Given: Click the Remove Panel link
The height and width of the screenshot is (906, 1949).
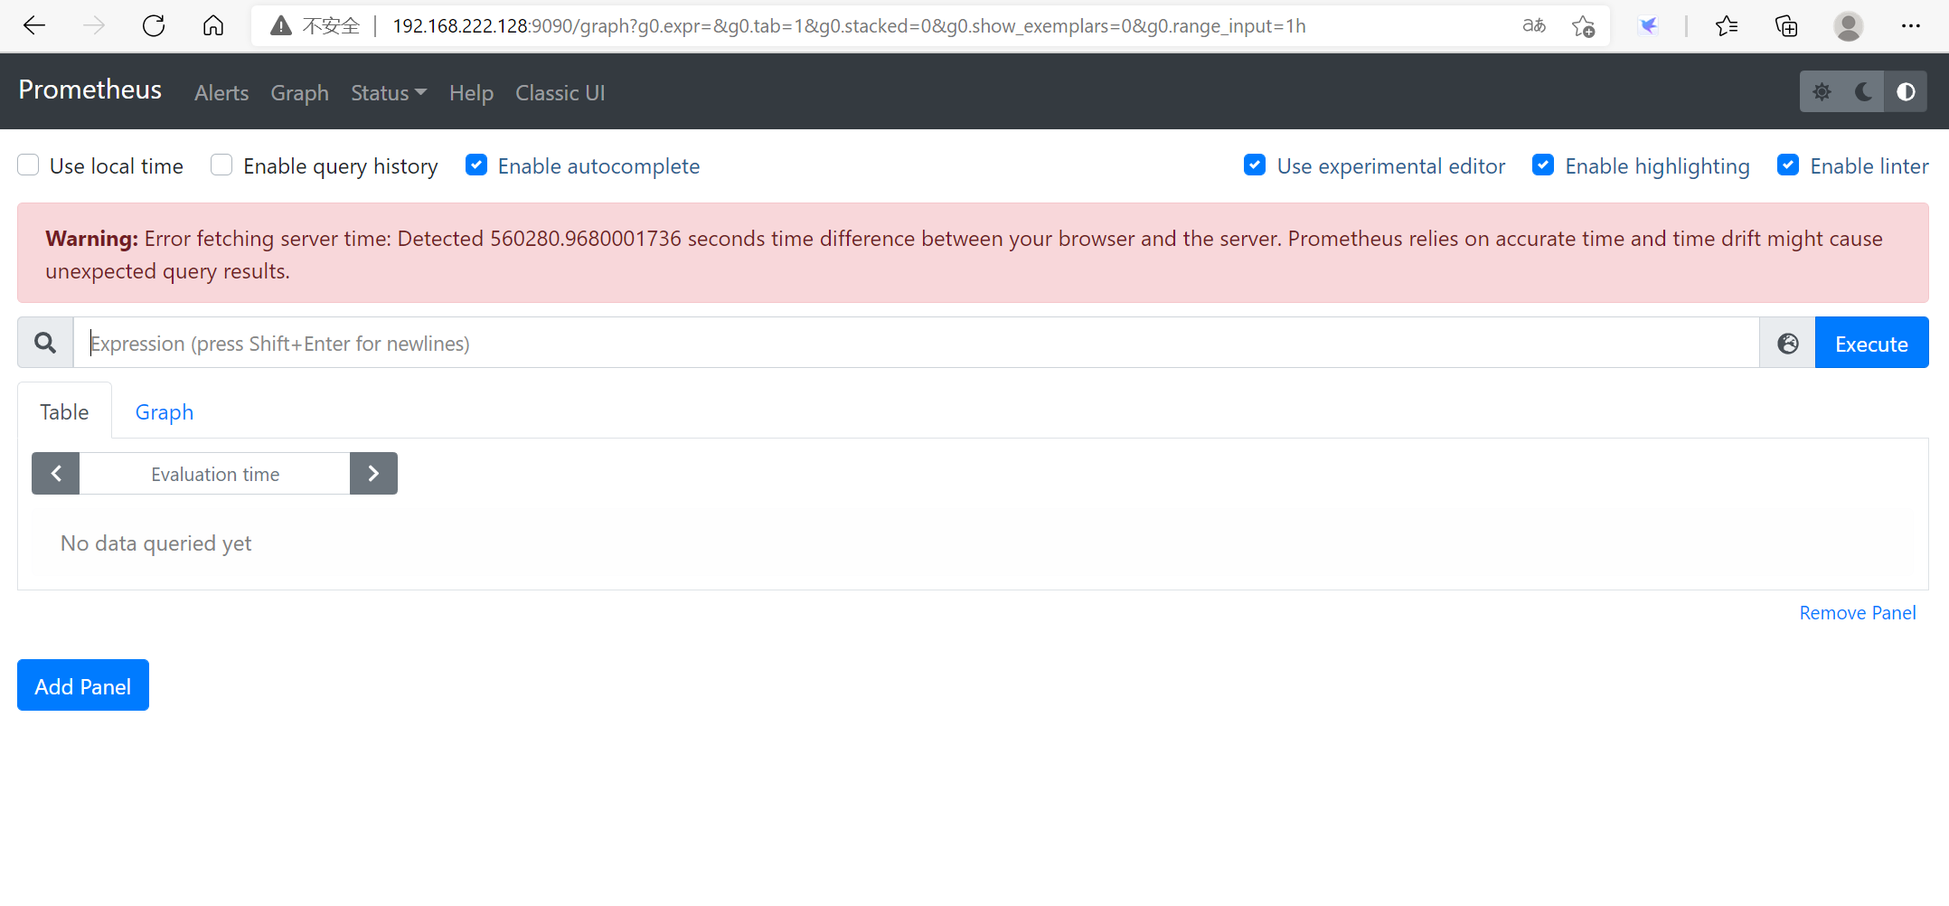Looking at the screenshot, I should [x=1858, y=613].
